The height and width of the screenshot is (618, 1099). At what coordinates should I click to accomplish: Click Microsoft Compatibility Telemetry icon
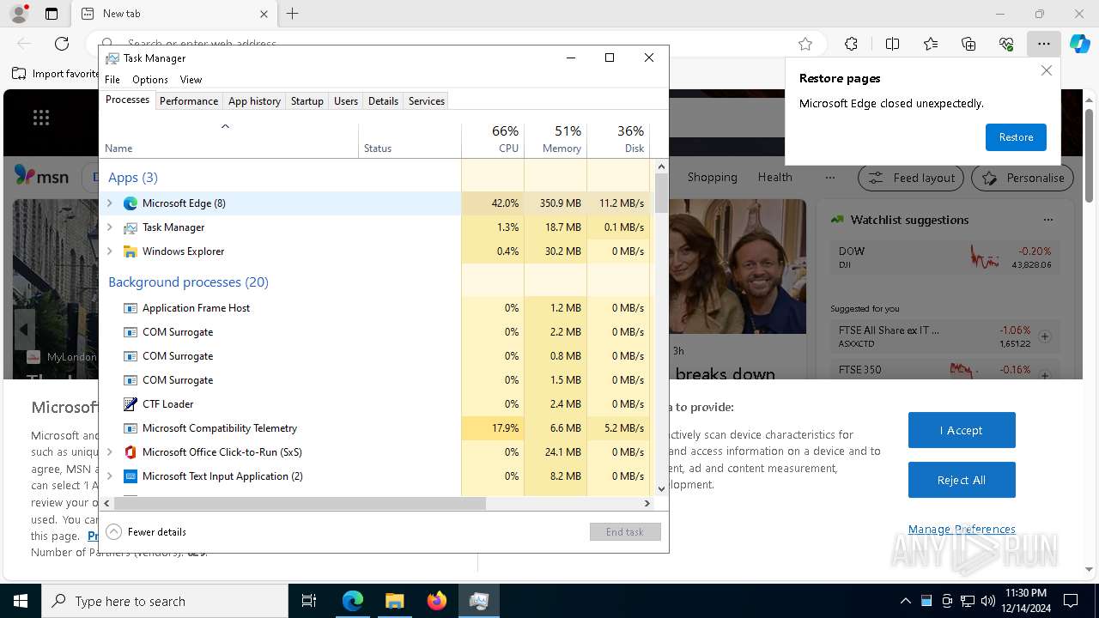(131, 428)
